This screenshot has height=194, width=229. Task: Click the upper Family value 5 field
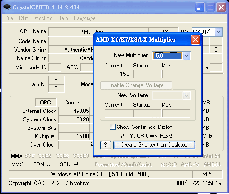coord(56,80)
